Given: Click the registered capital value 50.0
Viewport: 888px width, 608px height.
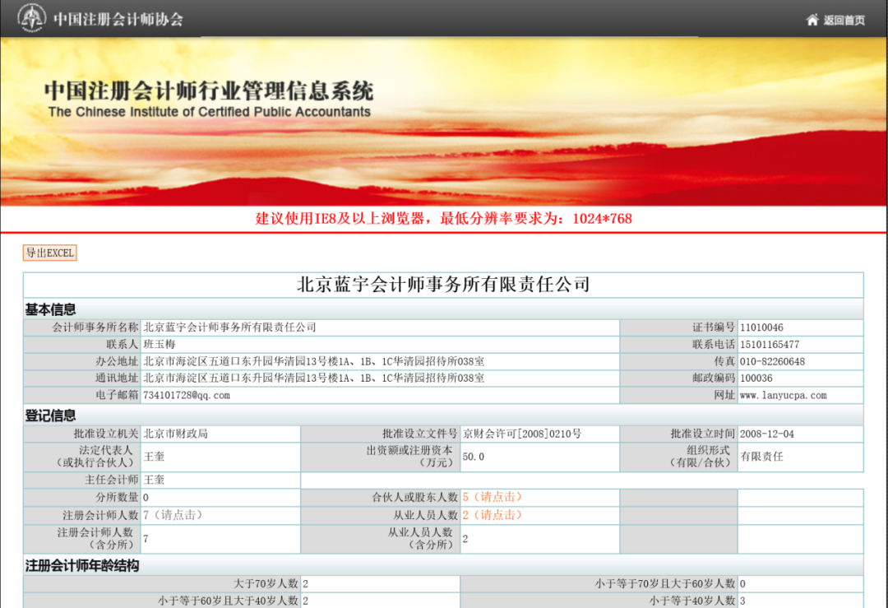Looking at the screenshot, I should 474,457.
